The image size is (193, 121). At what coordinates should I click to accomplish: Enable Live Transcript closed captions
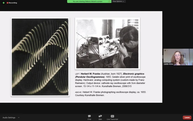[x=112, y=117]
